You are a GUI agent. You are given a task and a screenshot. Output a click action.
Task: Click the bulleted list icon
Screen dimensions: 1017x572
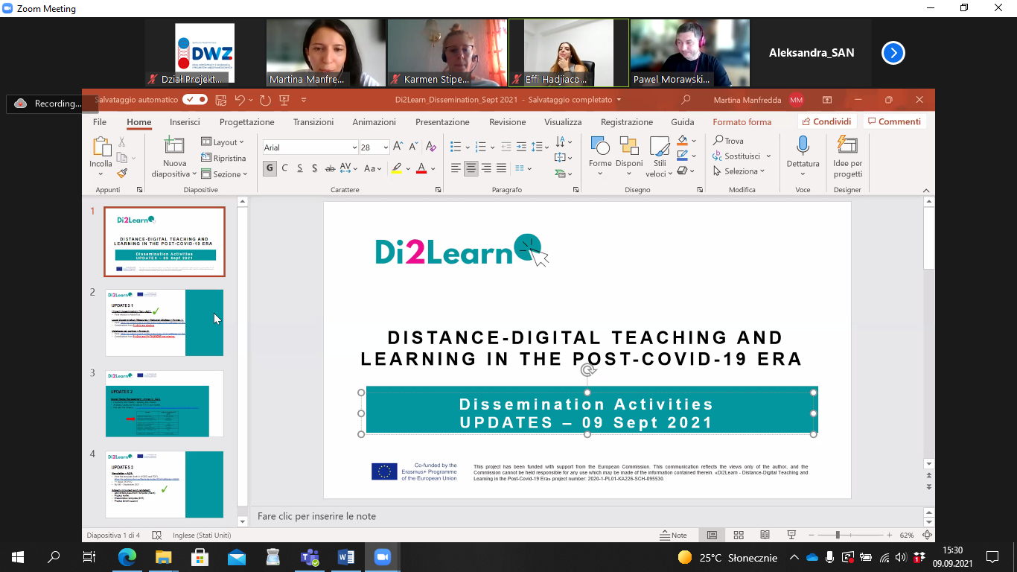(x=456, y=147)
